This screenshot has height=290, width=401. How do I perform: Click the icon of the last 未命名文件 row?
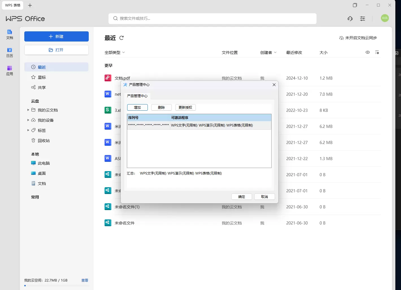(x=108, y=223)
